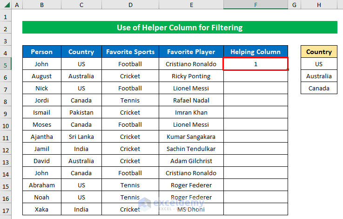The width and height of the screenshot is (343, 219).
Task: Select column H header
Action: tap(319, 5)
